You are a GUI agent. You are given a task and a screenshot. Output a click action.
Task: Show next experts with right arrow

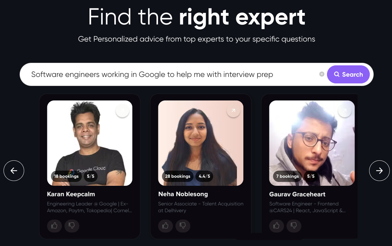379,171
